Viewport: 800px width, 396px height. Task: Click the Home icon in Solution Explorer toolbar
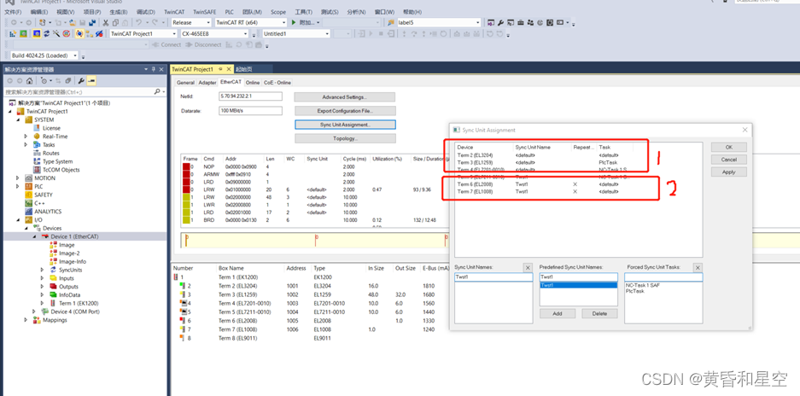[30, 81]
